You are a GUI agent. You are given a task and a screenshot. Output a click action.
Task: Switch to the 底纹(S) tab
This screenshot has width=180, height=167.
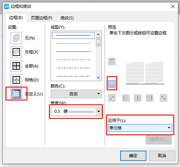click(67, 18)
